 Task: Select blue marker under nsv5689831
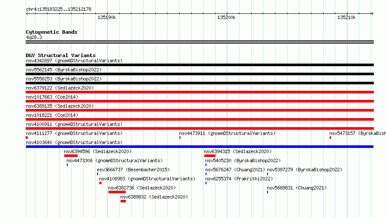[x=268, y=192]
